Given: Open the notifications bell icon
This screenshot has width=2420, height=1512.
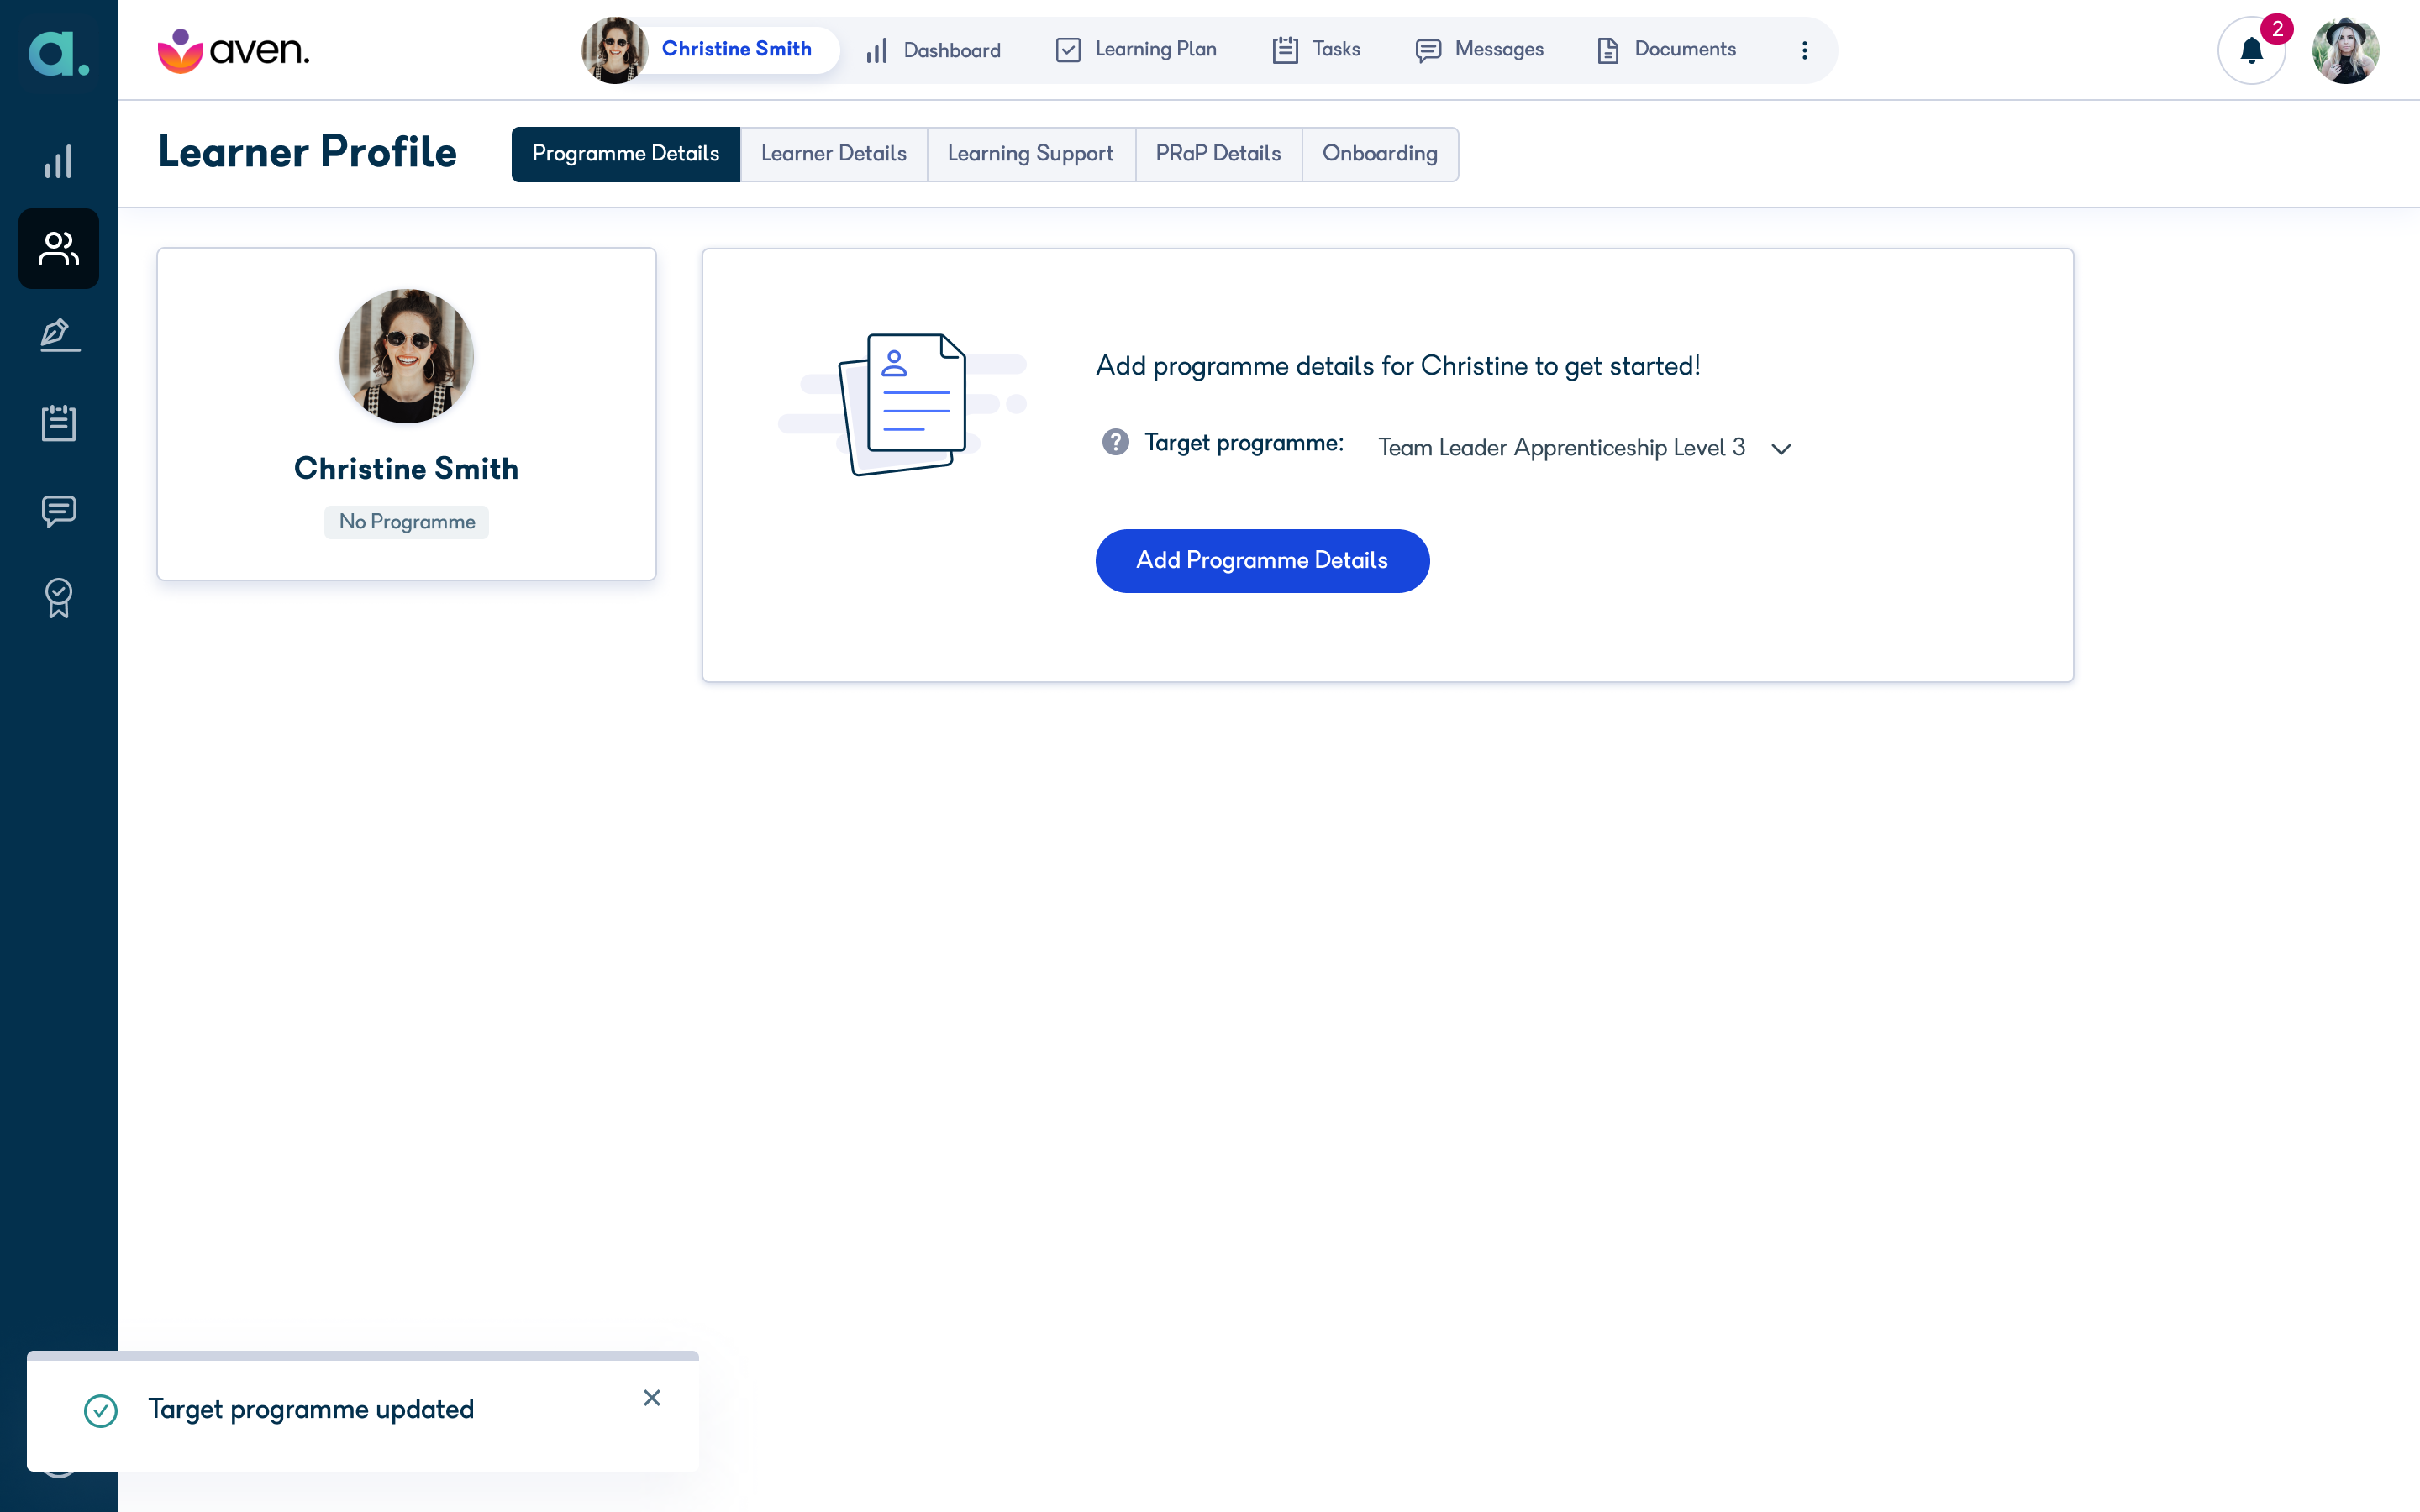Looking at the screenshot, I should tap(2250, 50).
